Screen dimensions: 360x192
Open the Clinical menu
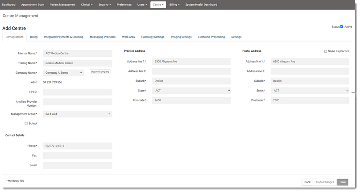(x=87, y=4)
